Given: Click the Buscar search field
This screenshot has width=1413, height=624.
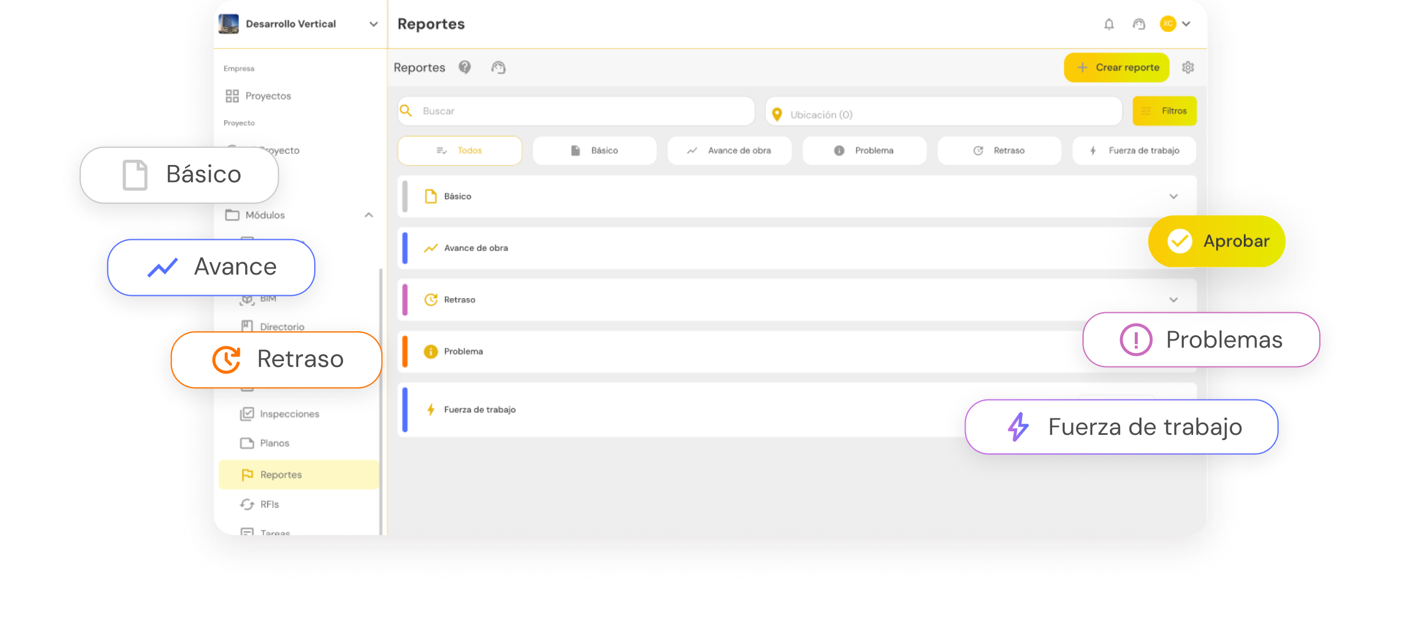Looking at the screenshot, I should click(576, 111).
